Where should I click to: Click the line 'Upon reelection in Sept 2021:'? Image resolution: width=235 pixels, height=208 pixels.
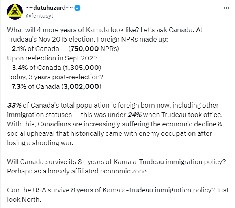tap(52, 58)
